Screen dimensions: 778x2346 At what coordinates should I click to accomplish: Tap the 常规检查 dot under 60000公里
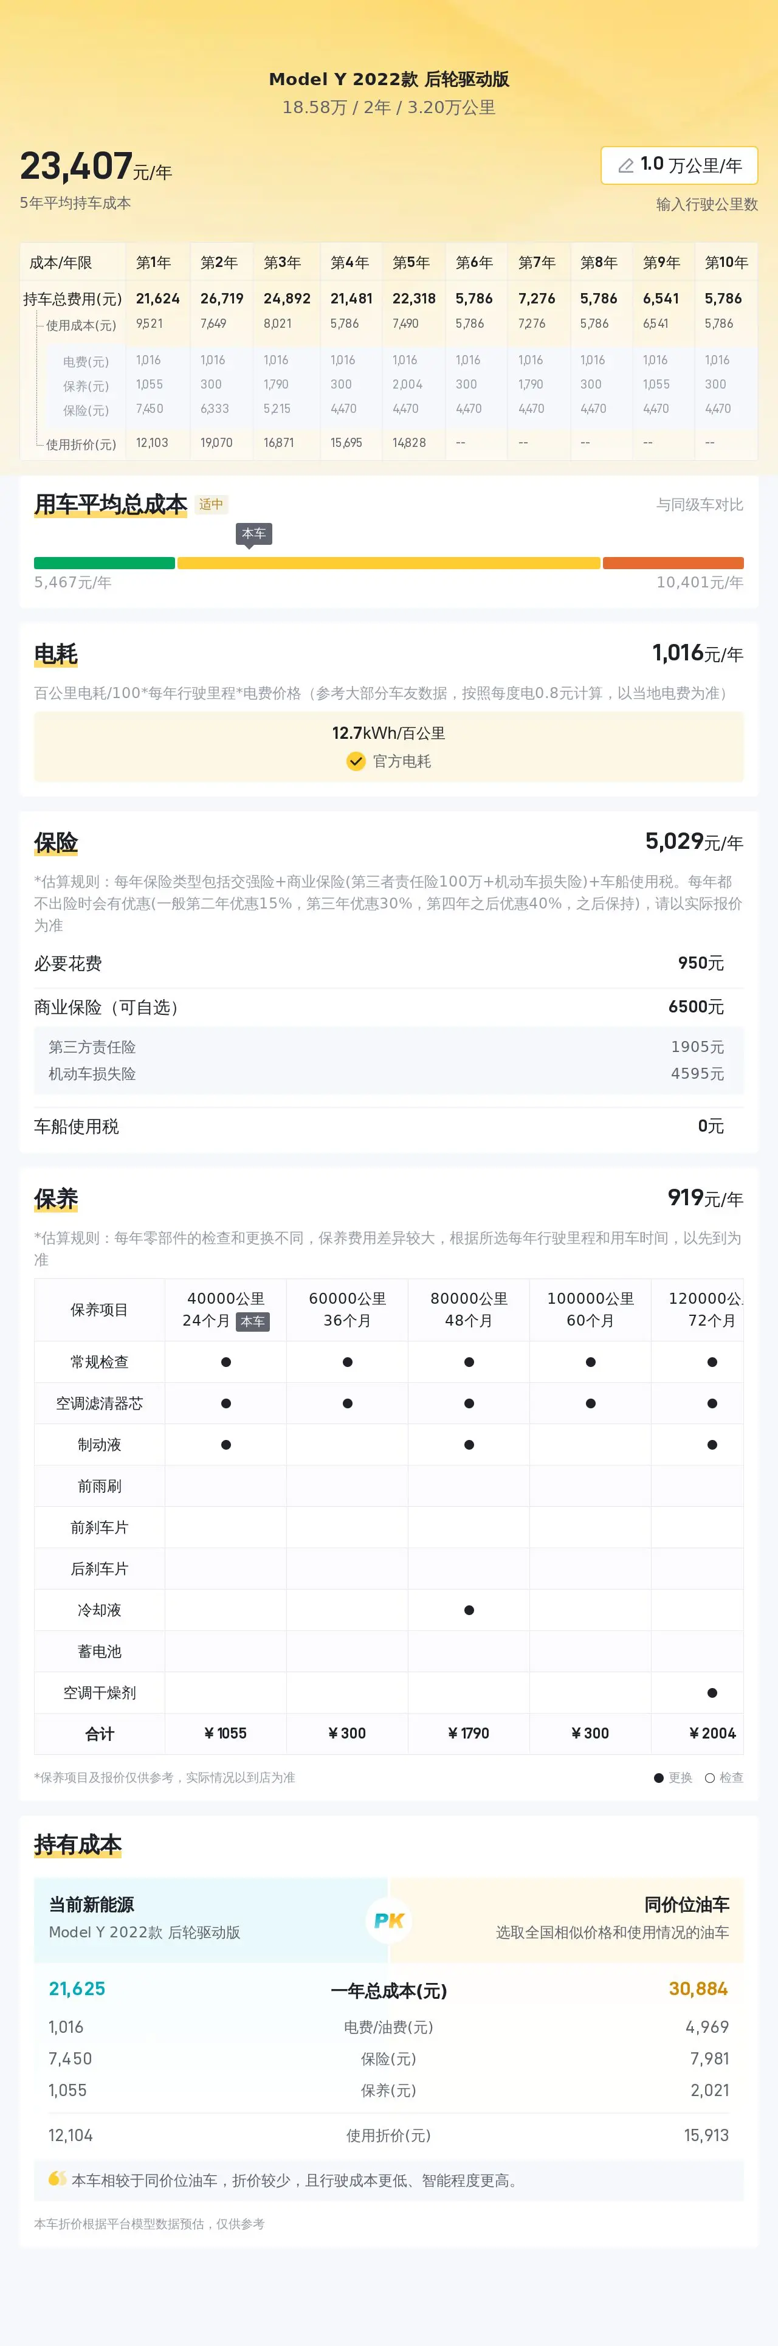(348, 1362)
